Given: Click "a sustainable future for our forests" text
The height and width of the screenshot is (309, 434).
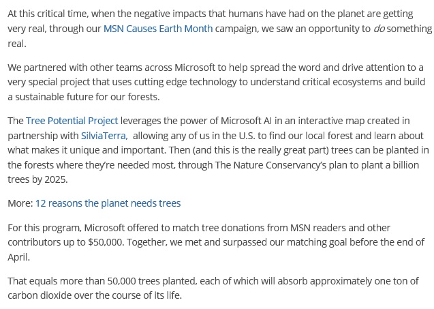Looking at the screenshot, I should point(83,97).
